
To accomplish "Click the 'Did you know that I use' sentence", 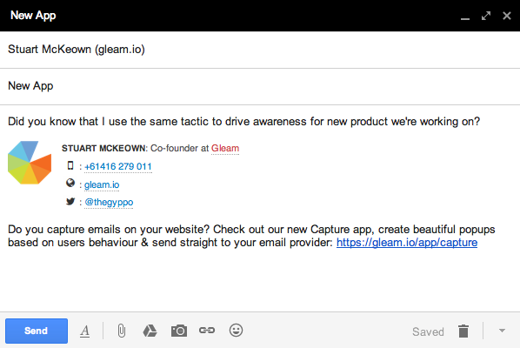I will coord(243,122).
